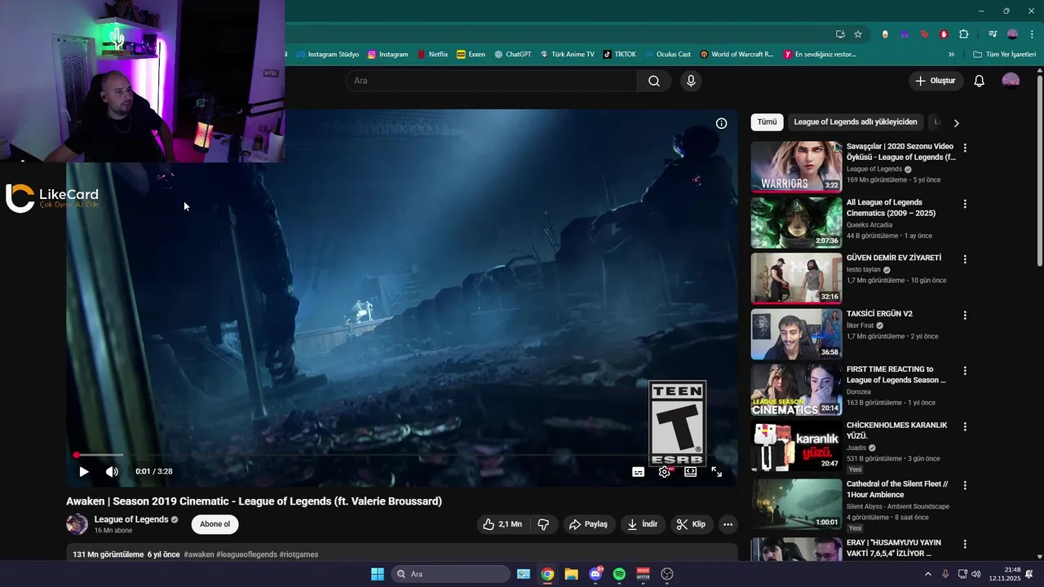
Task: Open more options for TAKSİCİ ERGÜN V2
Action: (965, 315)
